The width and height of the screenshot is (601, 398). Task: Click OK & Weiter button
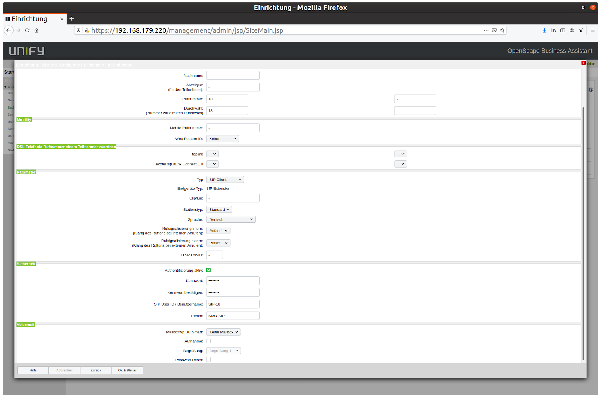click(x=127, y=371)
